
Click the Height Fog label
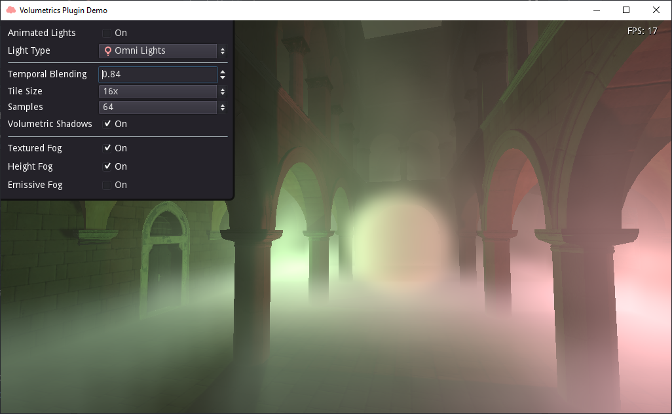[30, 167]
